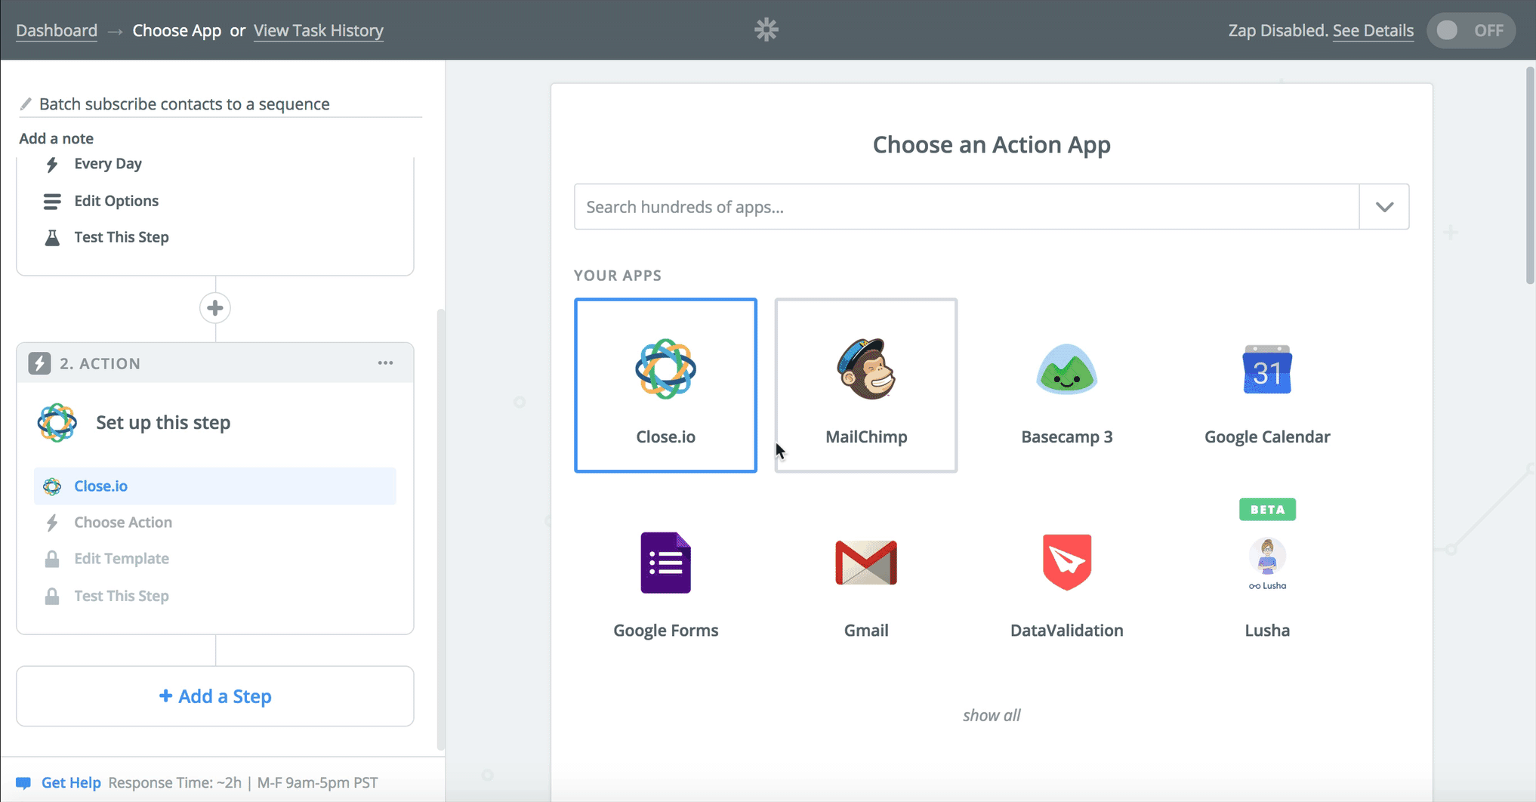
Task: Click the Search hundreds of apps field
Action: (x=967, y=207)
